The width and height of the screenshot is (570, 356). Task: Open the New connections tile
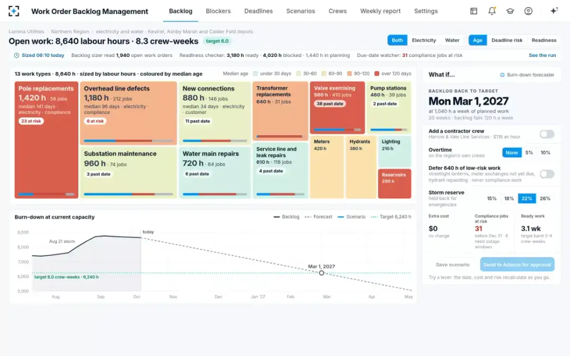pyautogui.click(x=215, y=113)
